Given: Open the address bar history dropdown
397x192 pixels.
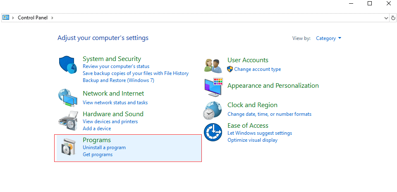Looking at the screenshot, I should point(386,18).
